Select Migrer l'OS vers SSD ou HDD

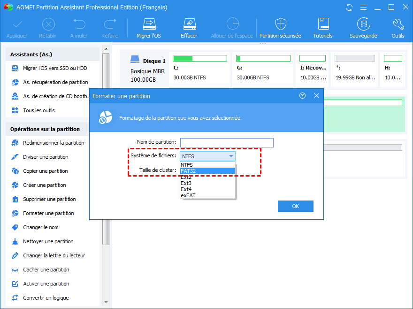coord(50,68)
